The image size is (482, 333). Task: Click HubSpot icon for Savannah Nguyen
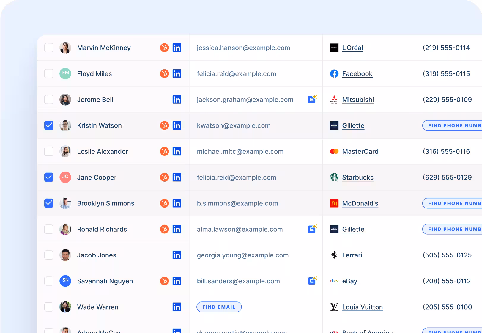point(164,281)
